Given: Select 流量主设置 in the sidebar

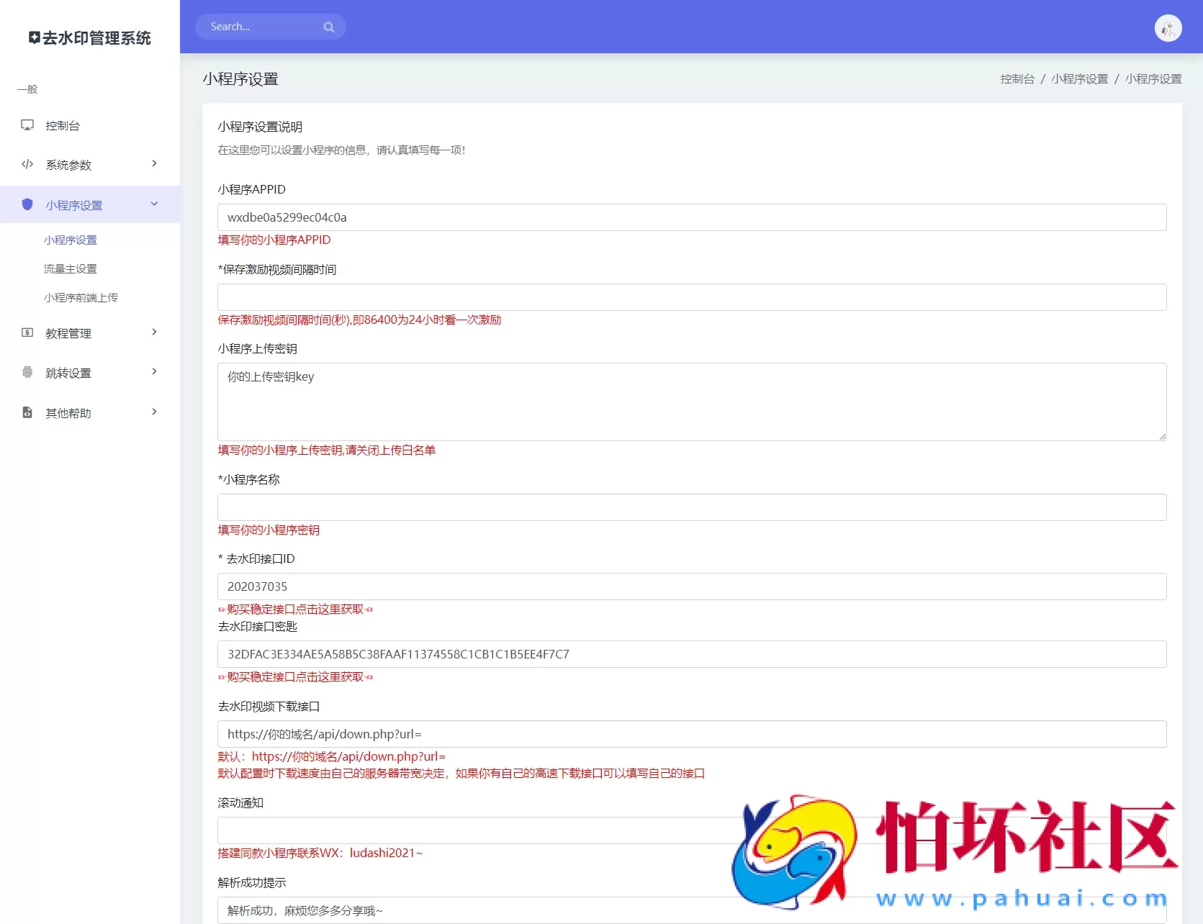Looking at the screenshot, I should [x=70, y=268].
